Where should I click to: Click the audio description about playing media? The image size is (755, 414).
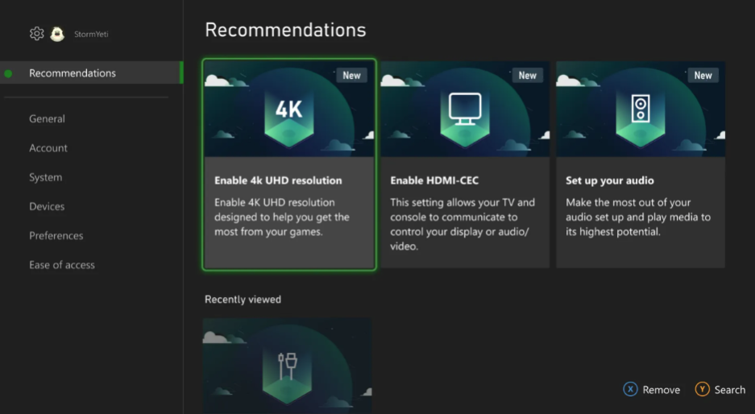638,217
